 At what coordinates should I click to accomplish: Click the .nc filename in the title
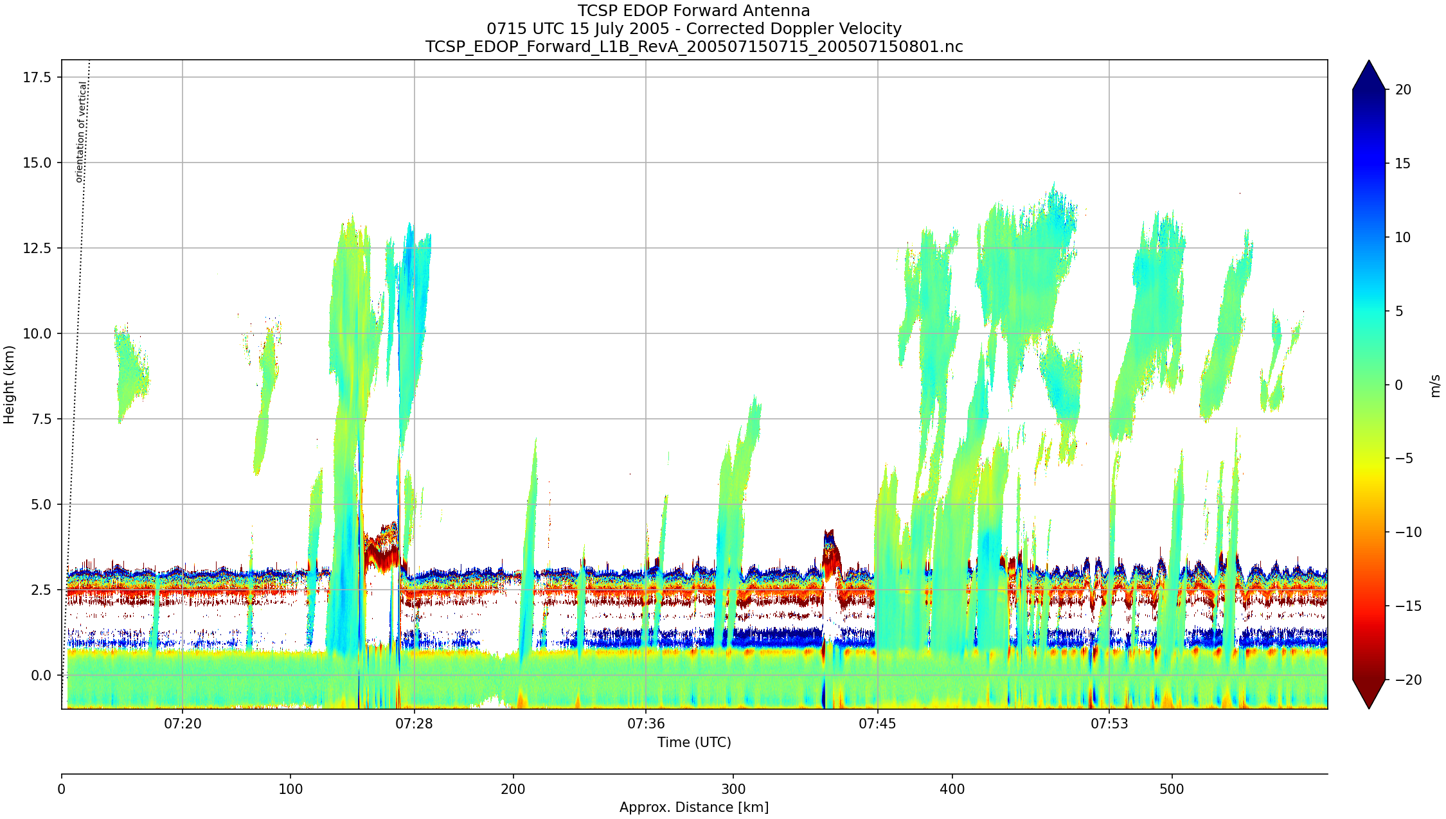(x=694, y=47)
